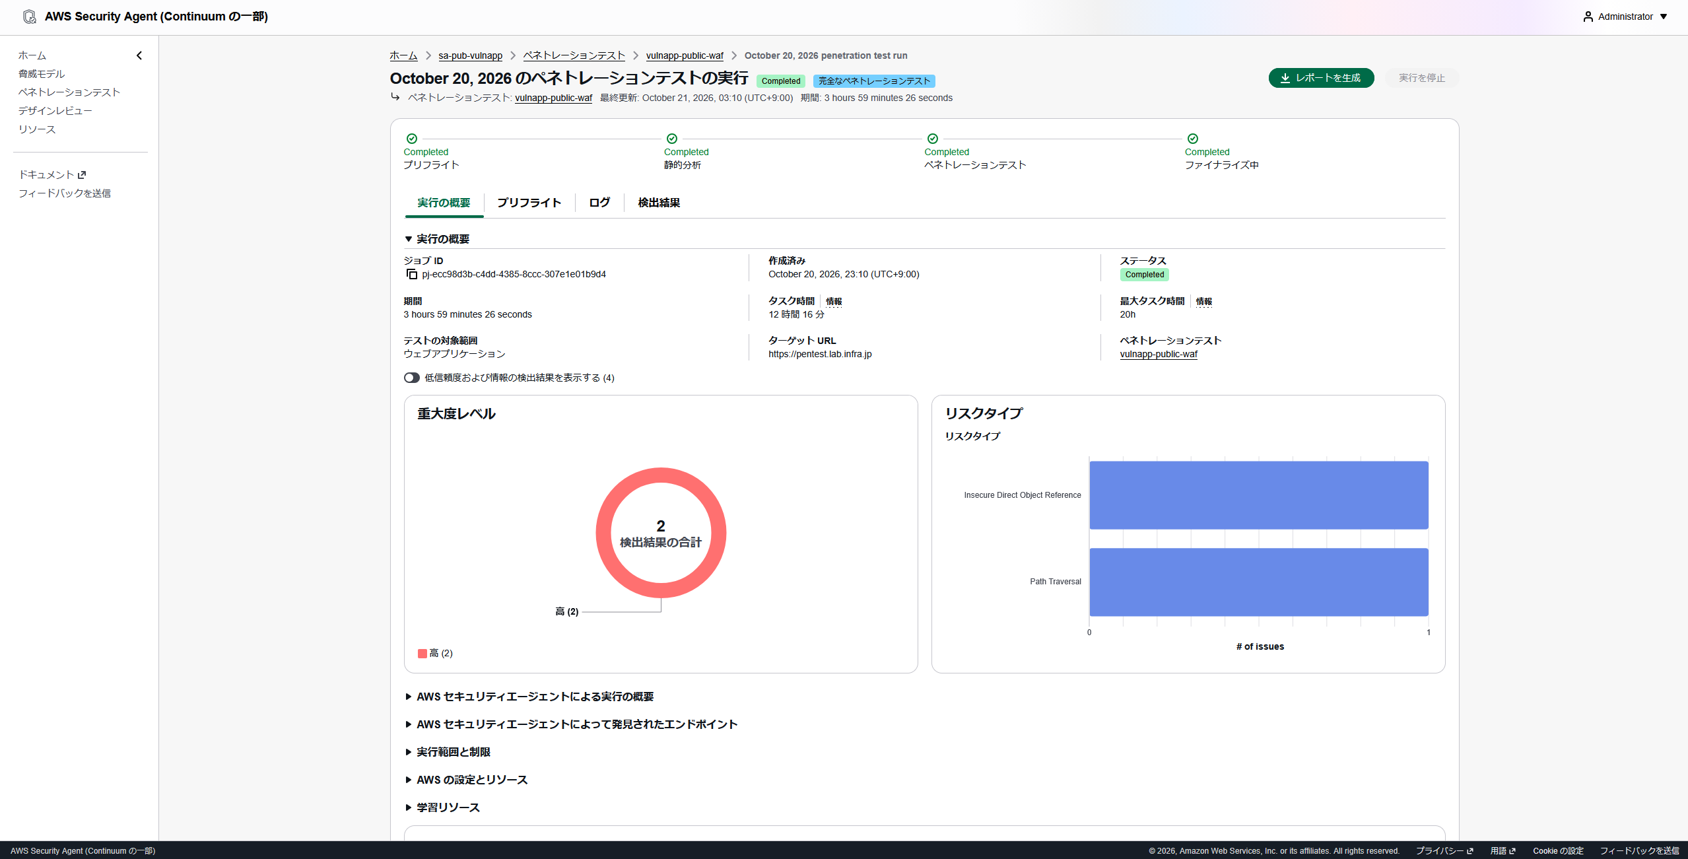Open the ホーム breadcrumb link
This screenshot has height=859, width=1688.
403,55
